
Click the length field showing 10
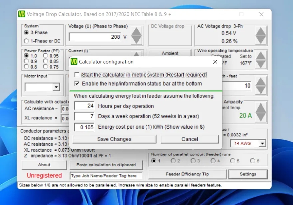237,86
